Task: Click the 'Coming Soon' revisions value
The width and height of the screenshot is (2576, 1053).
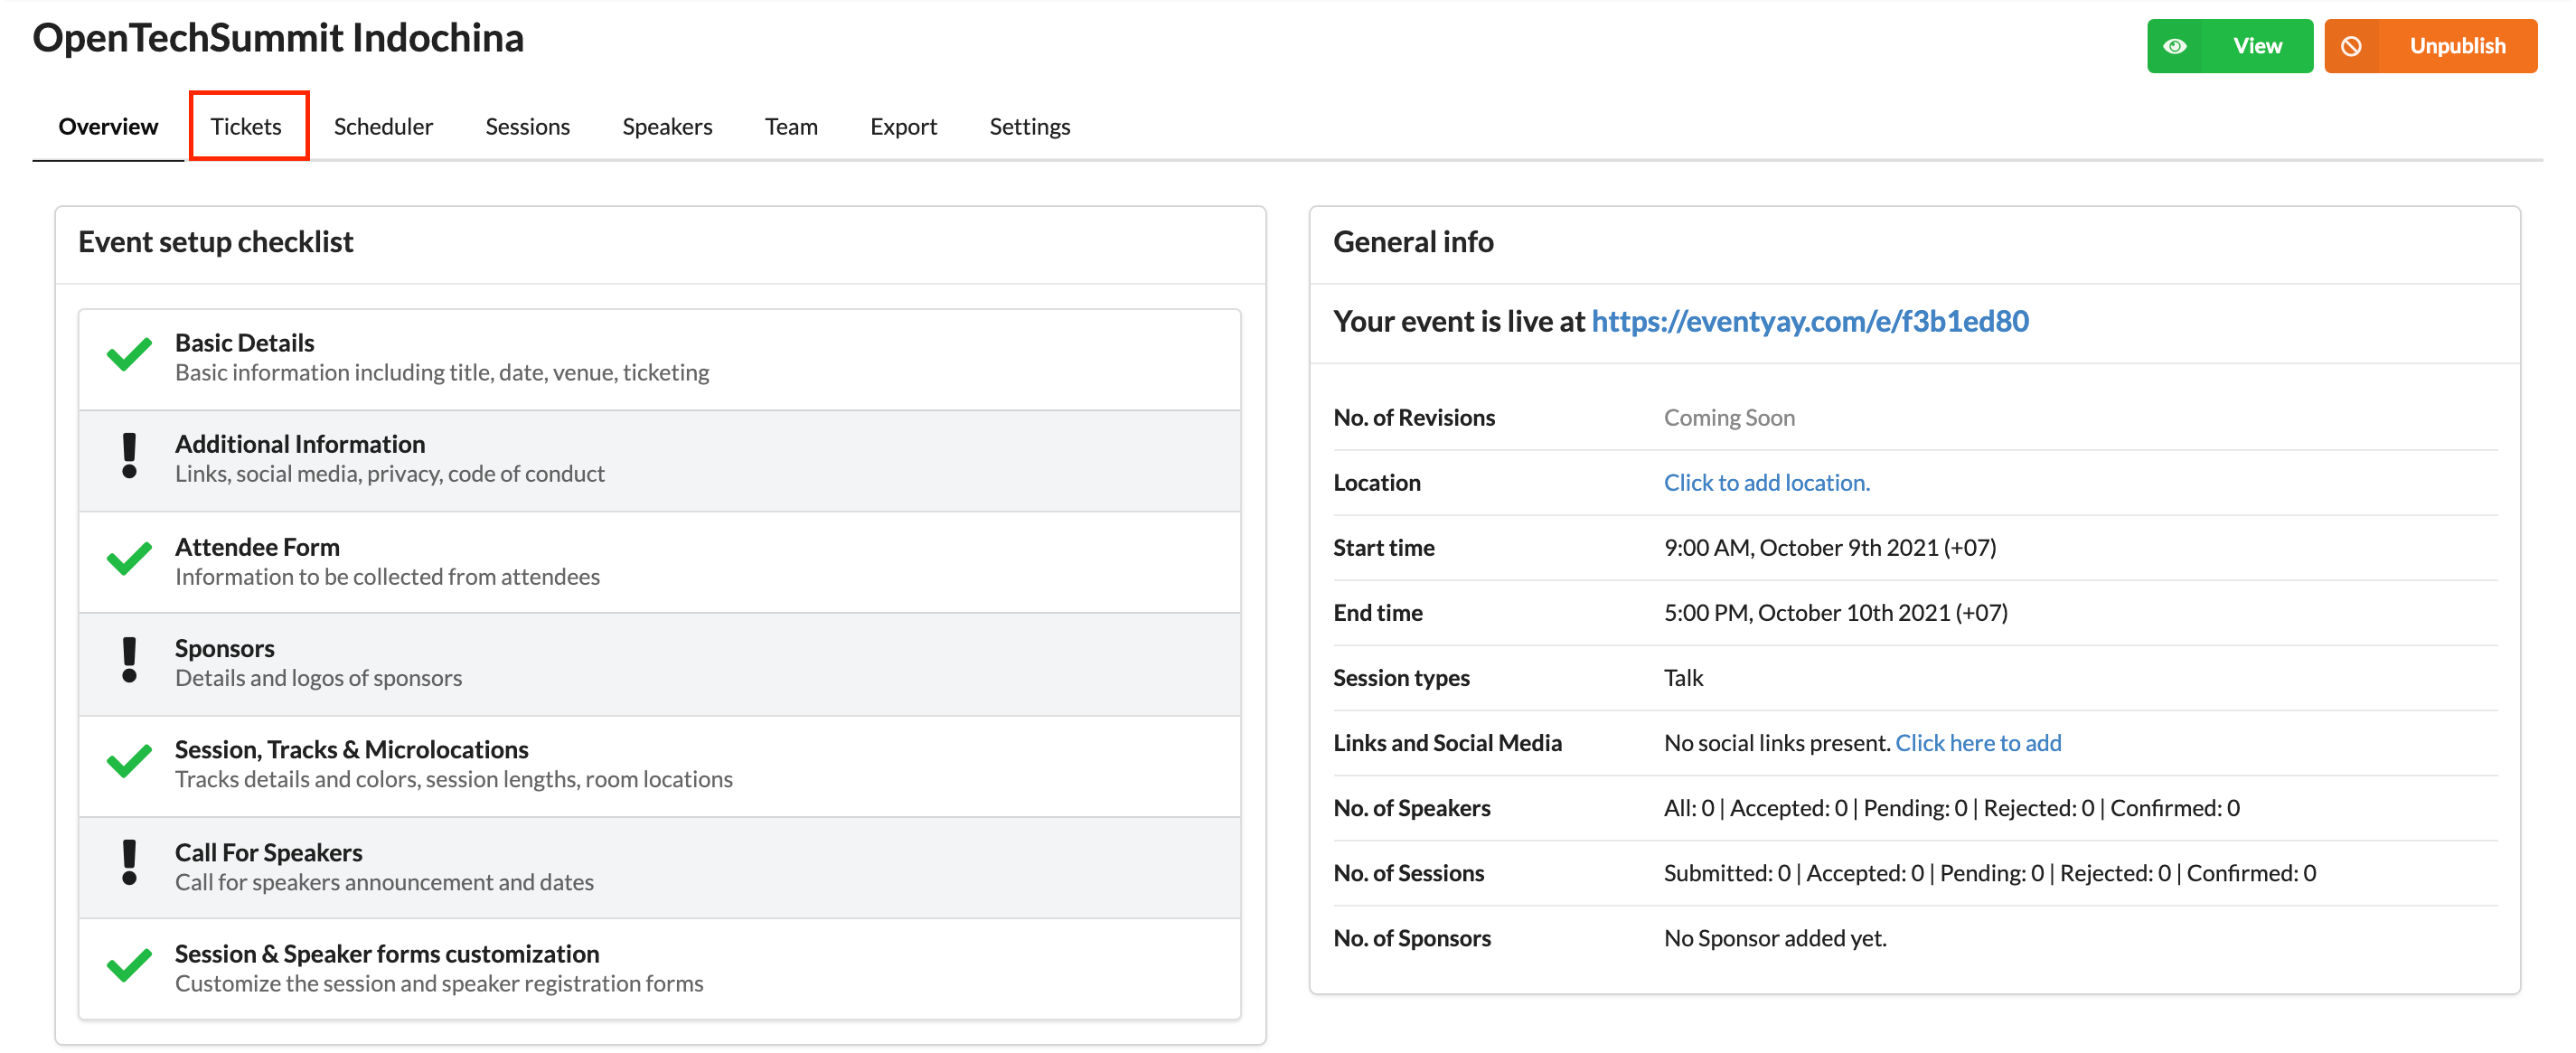Action: (x=1729, y=418)
